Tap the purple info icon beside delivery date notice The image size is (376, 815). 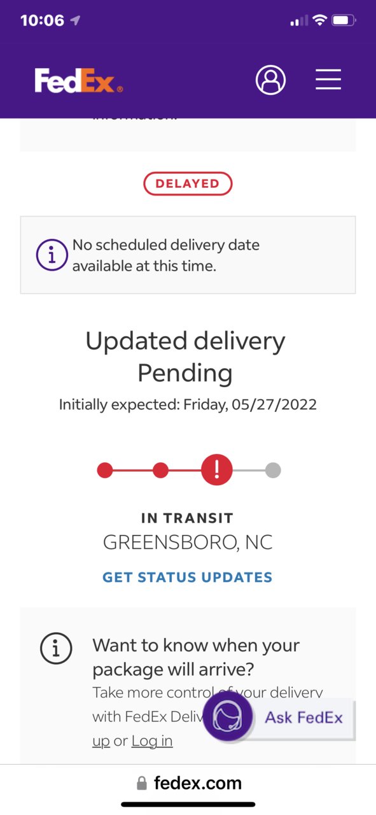click(x=52, y=255)
